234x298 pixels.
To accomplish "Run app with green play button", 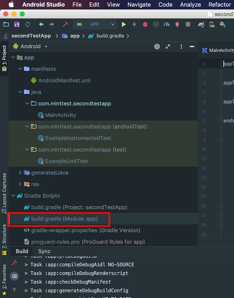I will click(x=123, y=24).
